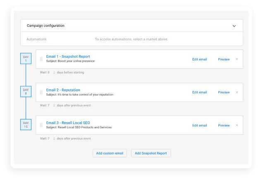The height and width of the screenshot is (180, 260).
Task: Click Edit email for Reputation email
Action: [x=199, y=92]
